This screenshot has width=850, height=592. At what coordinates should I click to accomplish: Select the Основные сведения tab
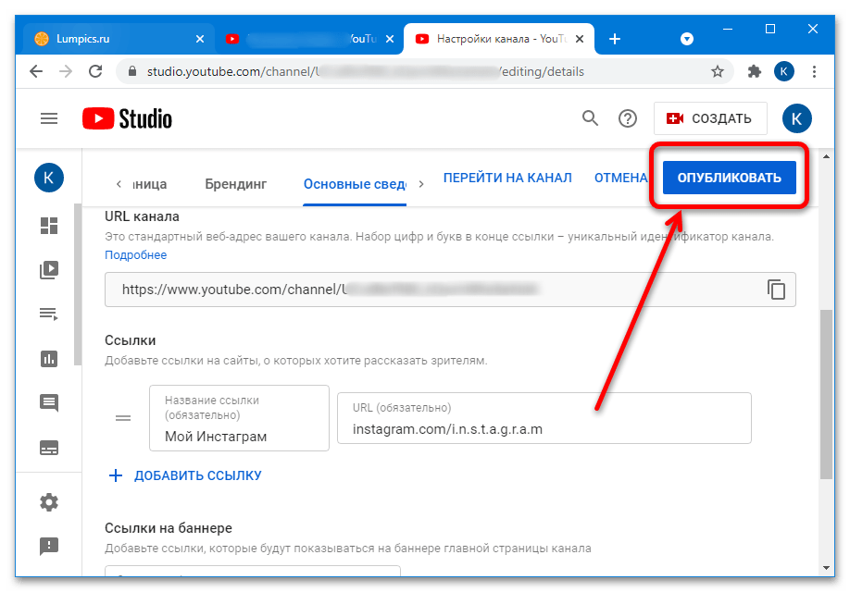point(355,183)
